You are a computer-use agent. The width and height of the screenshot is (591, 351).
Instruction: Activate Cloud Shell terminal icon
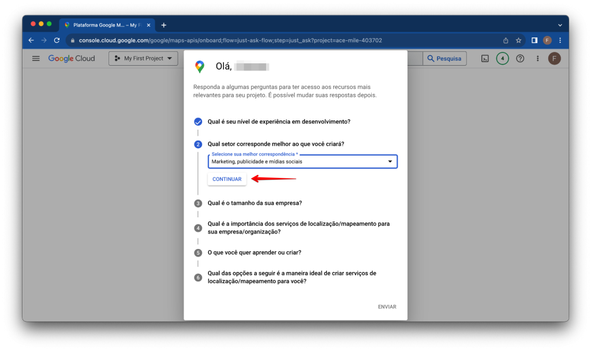(485, 58)
